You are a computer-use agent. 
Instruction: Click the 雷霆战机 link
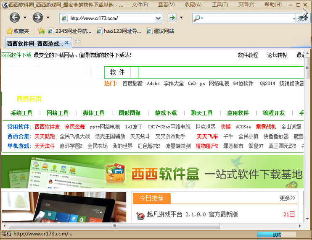[x=266, y=127]
